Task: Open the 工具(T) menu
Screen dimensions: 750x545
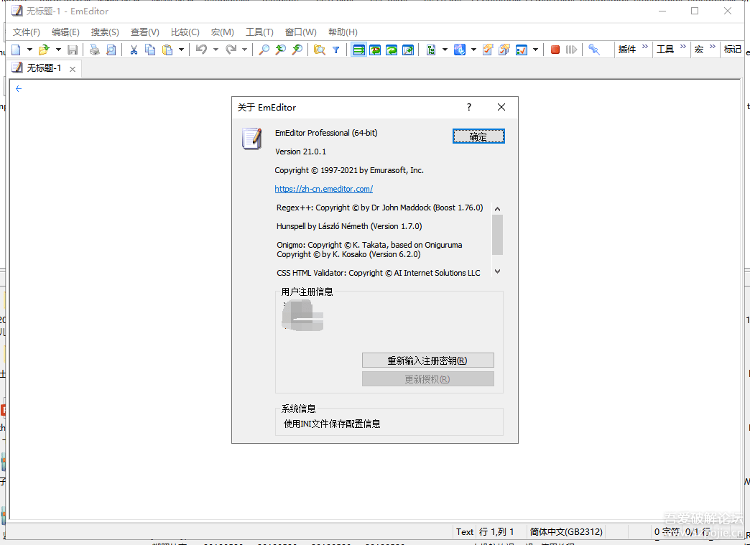Action: click(259, 32)
